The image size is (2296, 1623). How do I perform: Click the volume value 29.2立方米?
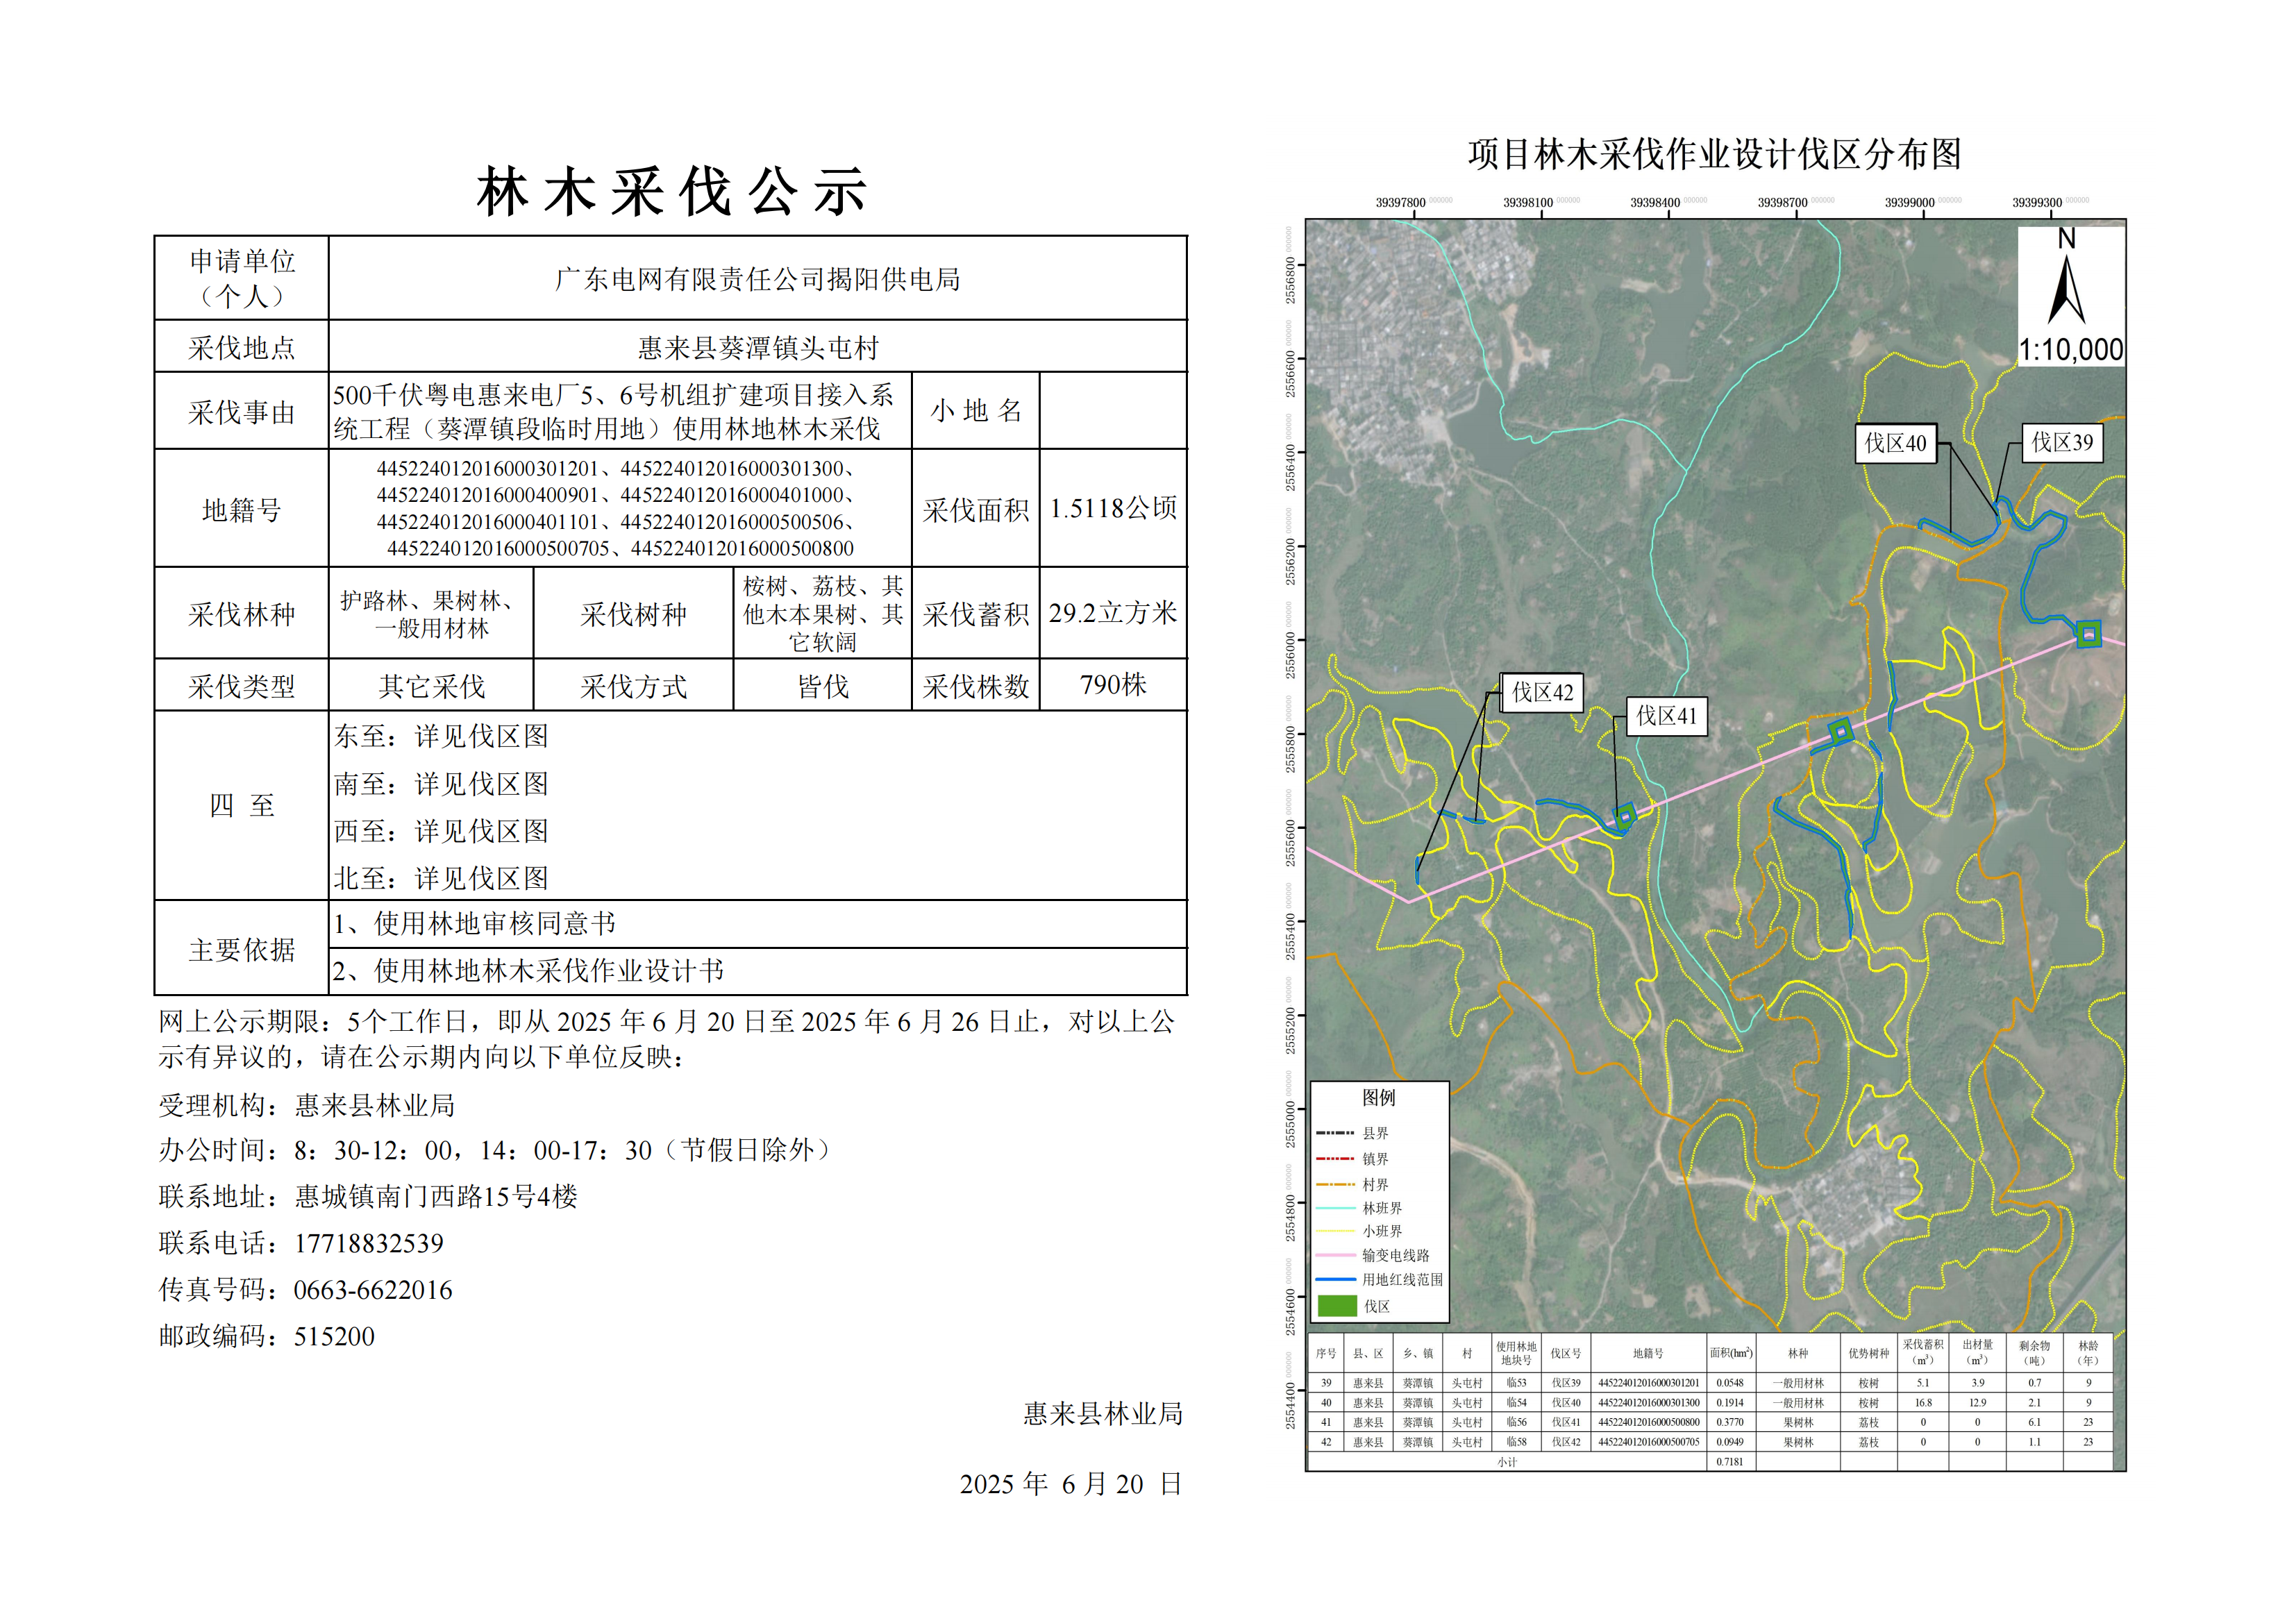coord(1113,613)
